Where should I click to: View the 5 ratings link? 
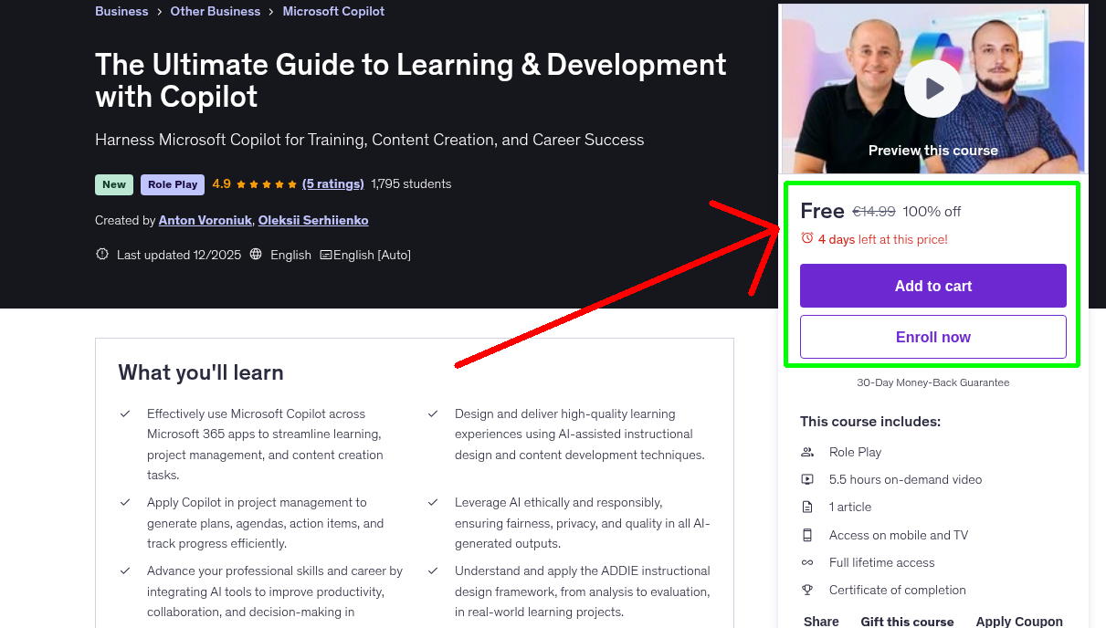pyautogui.click(x=332, y=183)
